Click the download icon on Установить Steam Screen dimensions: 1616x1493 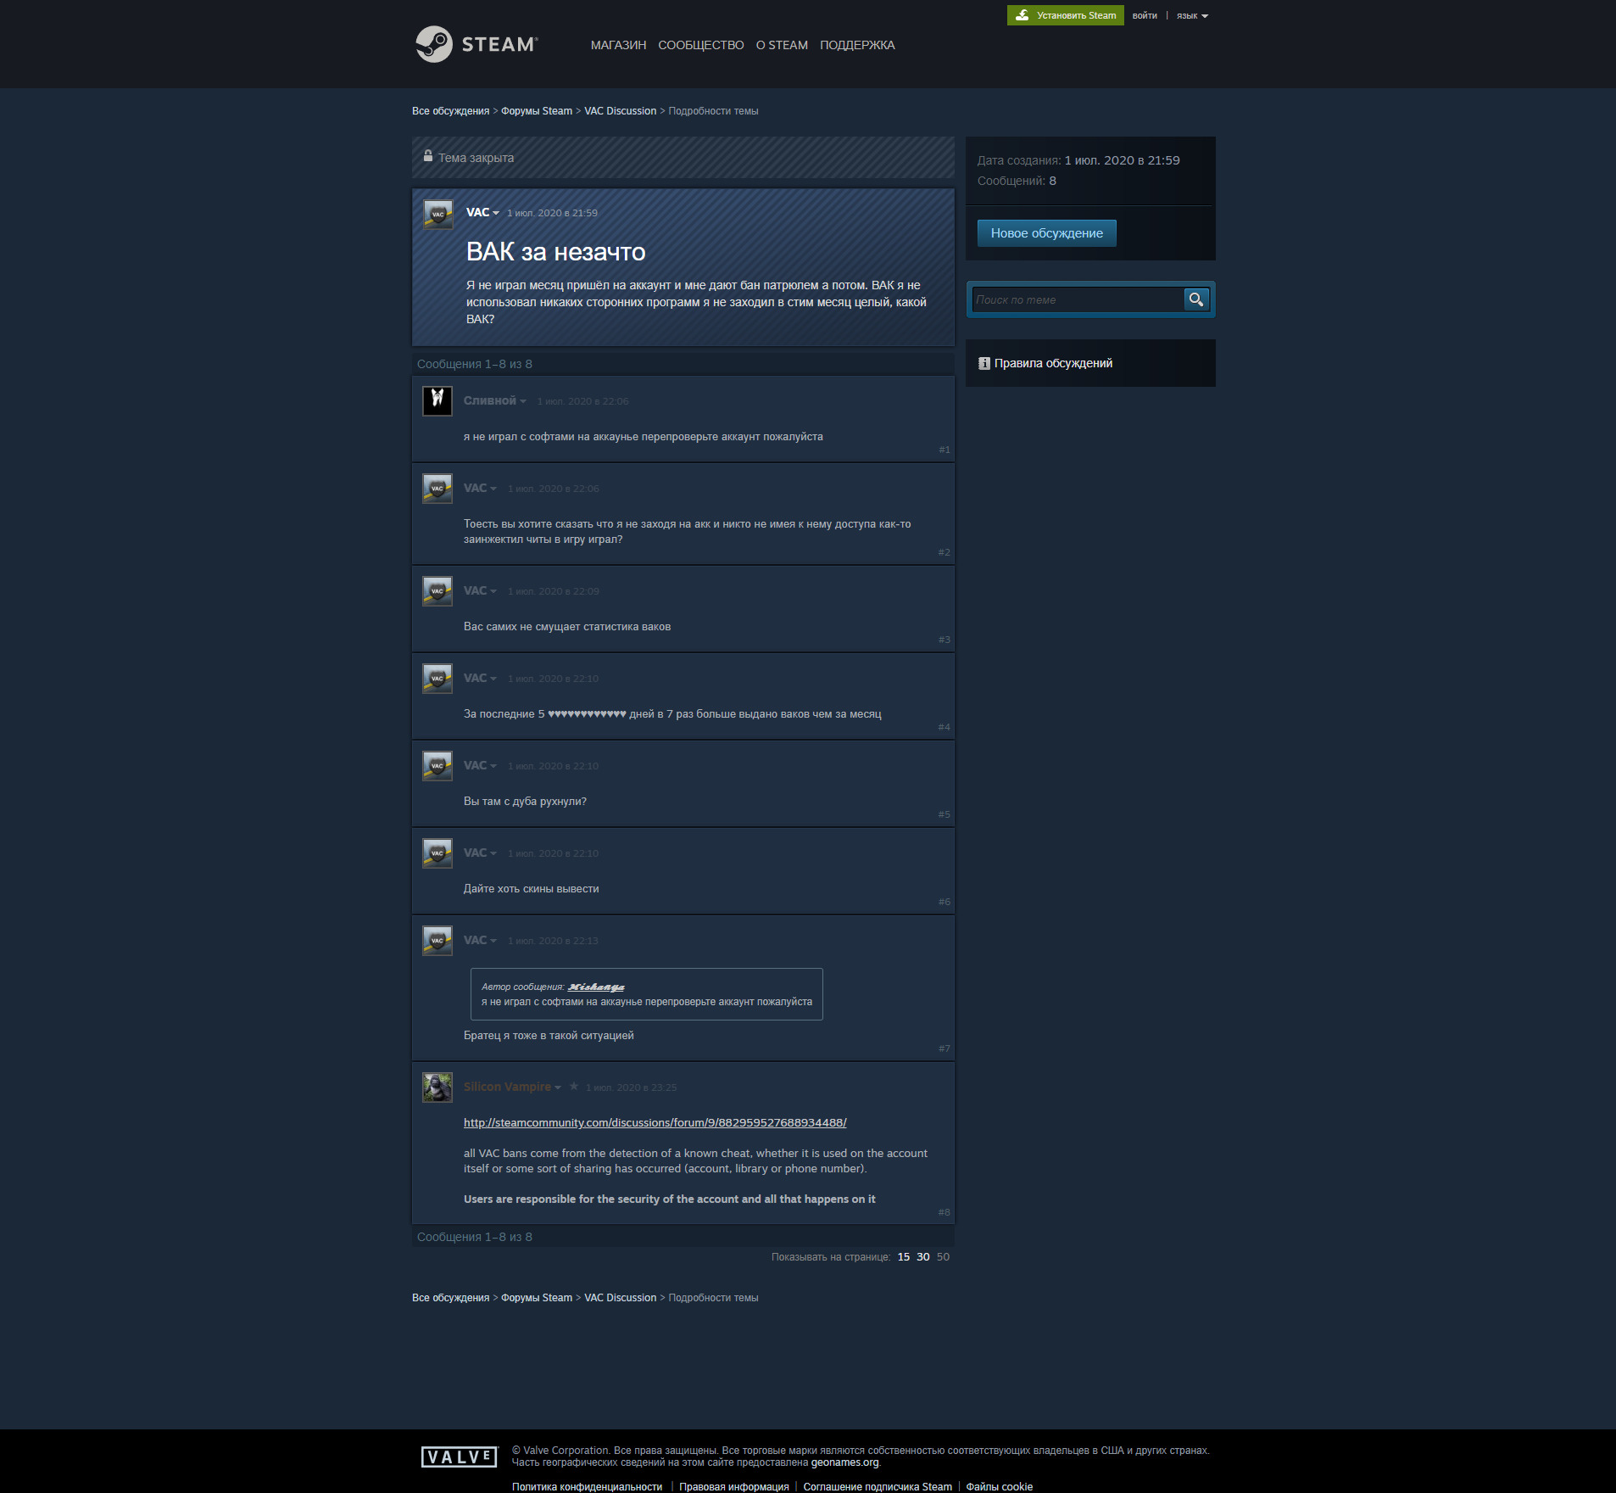(x=1023, y=15)
